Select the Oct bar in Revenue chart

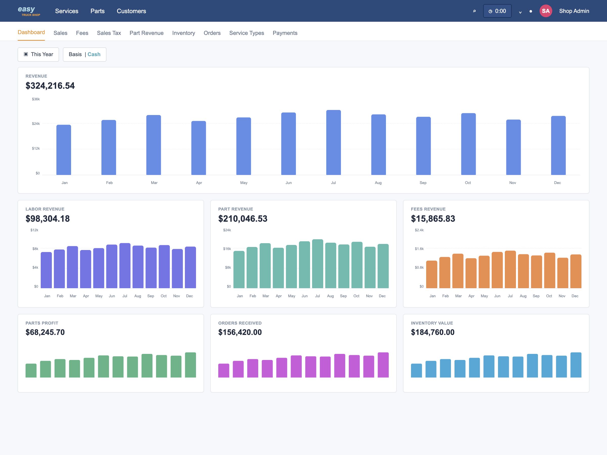pos(468,144)
